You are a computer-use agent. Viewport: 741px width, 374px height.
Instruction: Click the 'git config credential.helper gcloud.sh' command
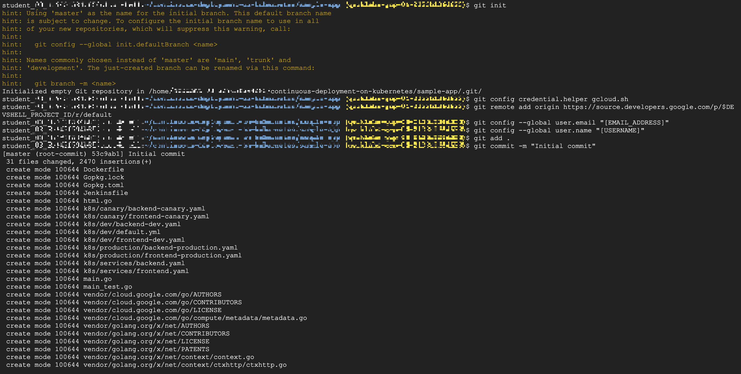[x=551, y=99]
